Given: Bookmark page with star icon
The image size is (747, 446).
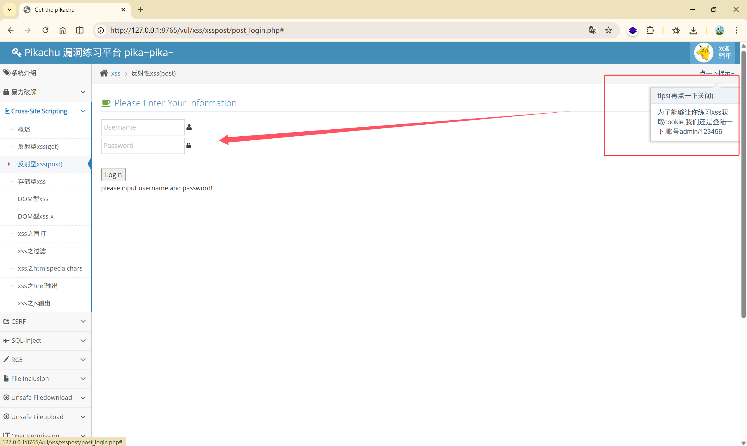Looking at the screenshot, I should (x=608, y=30).
